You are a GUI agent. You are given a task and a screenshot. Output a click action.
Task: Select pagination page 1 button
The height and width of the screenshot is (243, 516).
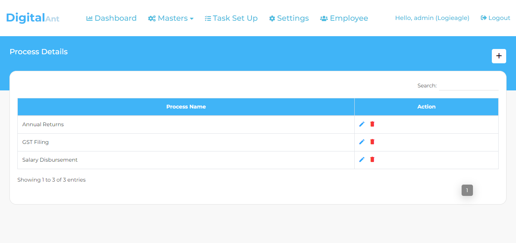[x=467, y=190]
